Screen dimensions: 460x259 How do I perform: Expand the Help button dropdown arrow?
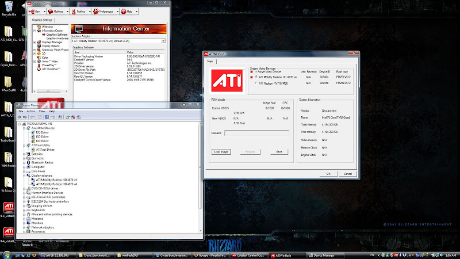click(136, 12)
